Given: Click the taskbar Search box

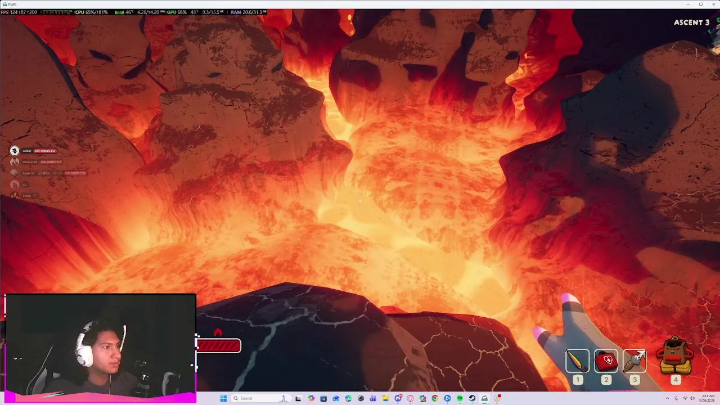Looking at the screenshot, I should pyautogui.click(x=260, y=398).
